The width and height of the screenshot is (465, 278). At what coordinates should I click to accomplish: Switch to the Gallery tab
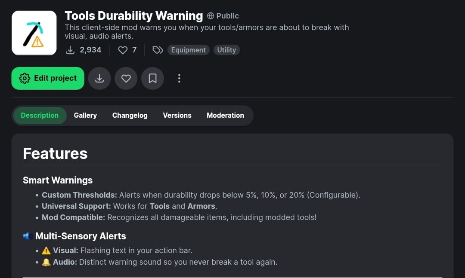point(85,116)
